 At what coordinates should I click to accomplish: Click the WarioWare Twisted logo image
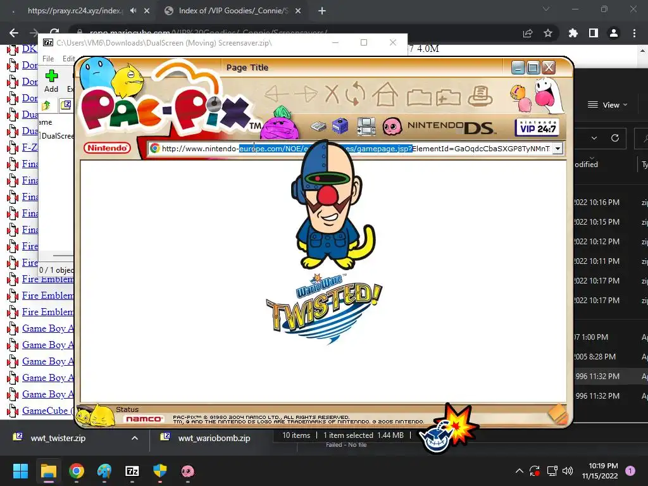324,308
